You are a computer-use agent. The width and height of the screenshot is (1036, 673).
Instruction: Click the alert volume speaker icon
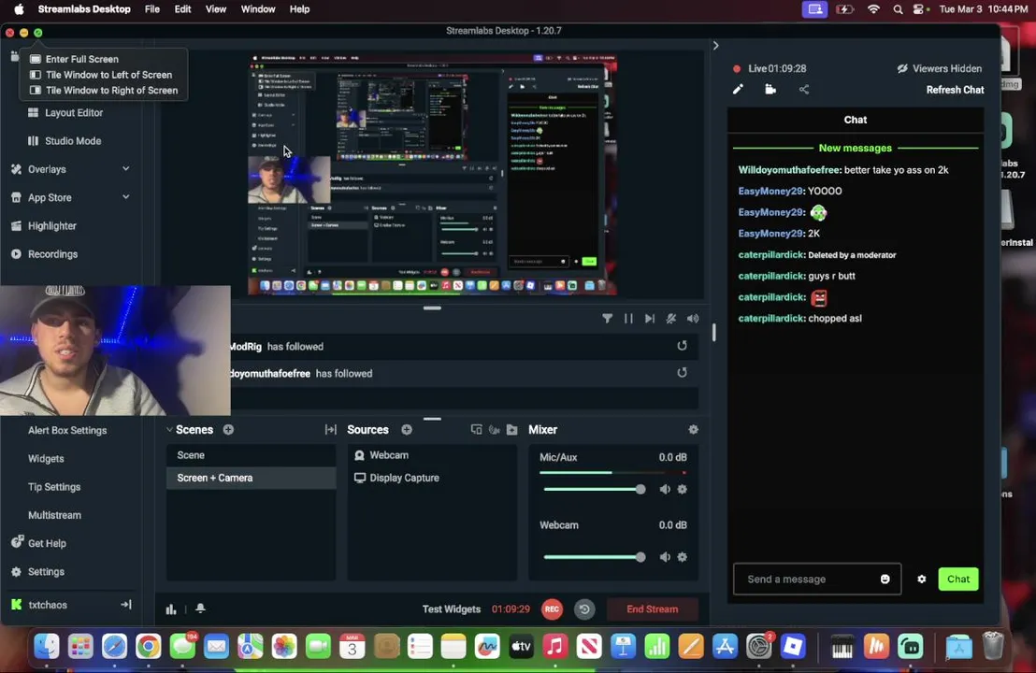693,319
